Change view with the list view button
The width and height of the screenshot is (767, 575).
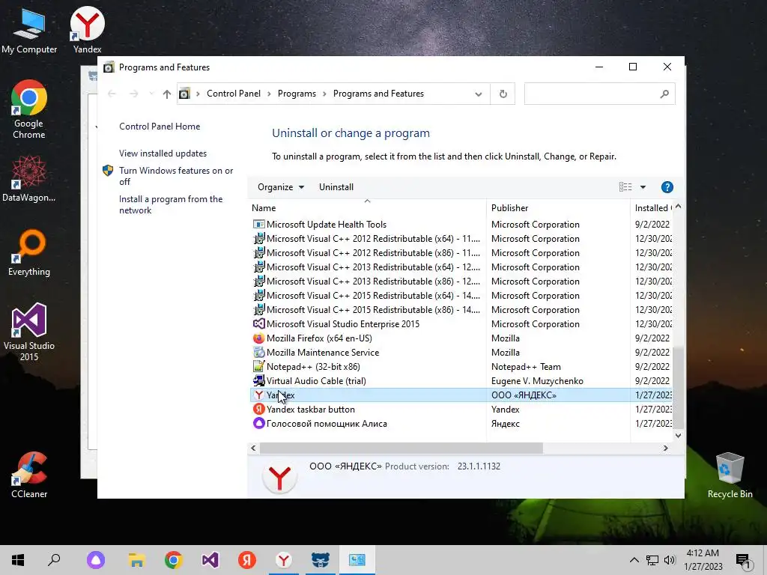tap(625, 187)
